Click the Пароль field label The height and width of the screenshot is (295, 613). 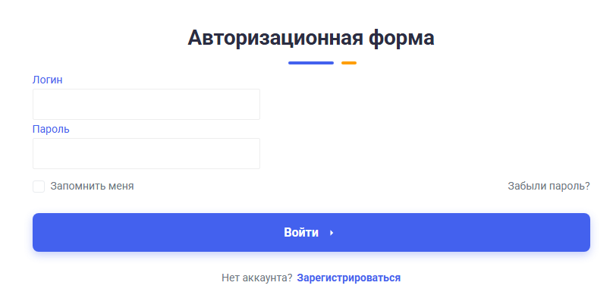[51, 130]
